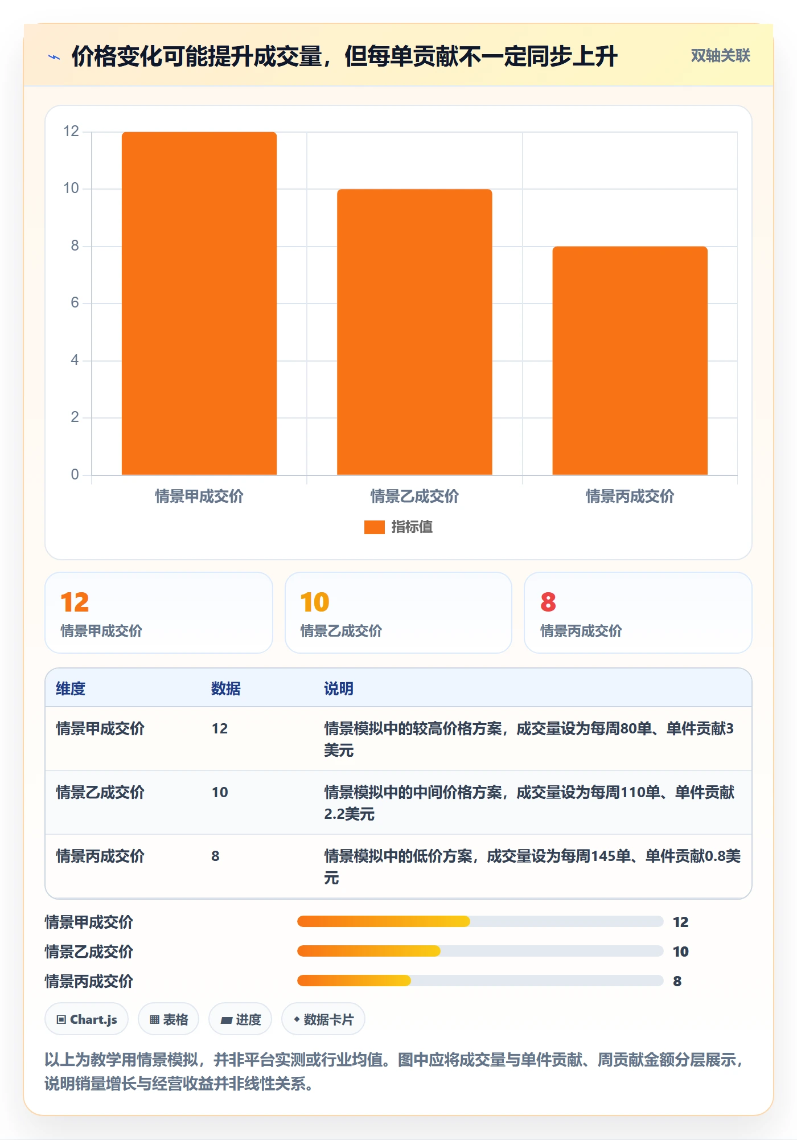797x1140 pixels.
Task: Click the Chart.js chip
Action: coord(87,1019)
